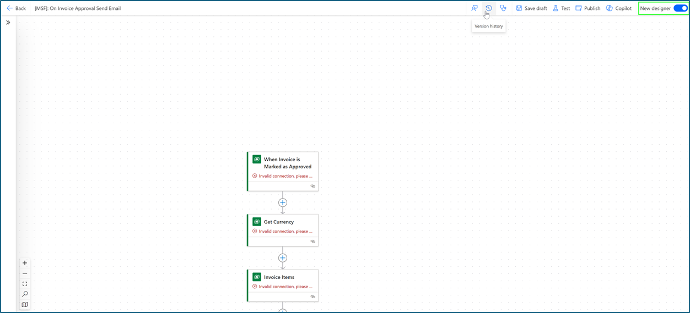Run Test from the toolbar

561,8
